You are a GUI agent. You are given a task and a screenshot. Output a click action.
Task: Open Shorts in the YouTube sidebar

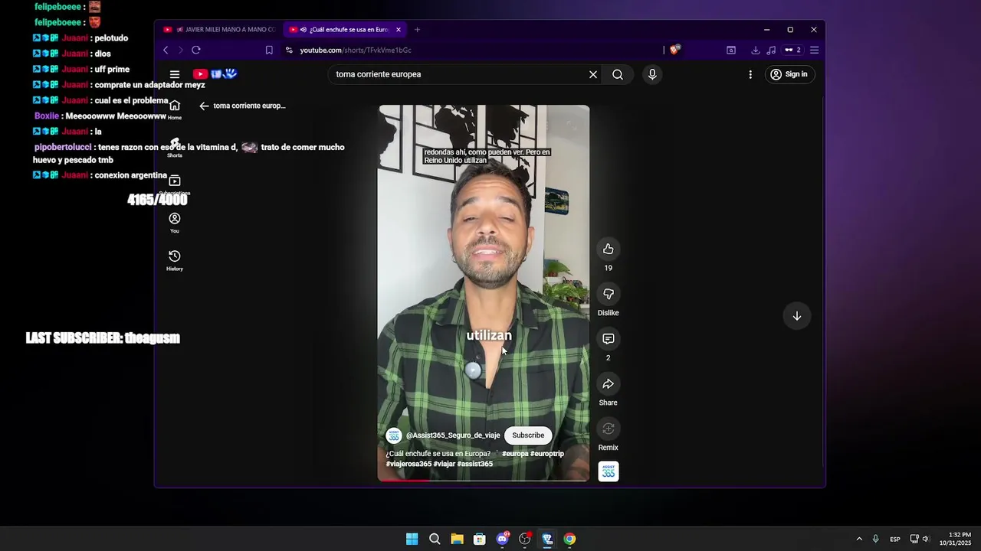(x=175, y=147)
